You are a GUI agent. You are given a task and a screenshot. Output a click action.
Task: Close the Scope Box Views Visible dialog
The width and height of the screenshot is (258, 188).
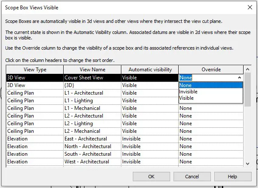click(x=249, y=8)
